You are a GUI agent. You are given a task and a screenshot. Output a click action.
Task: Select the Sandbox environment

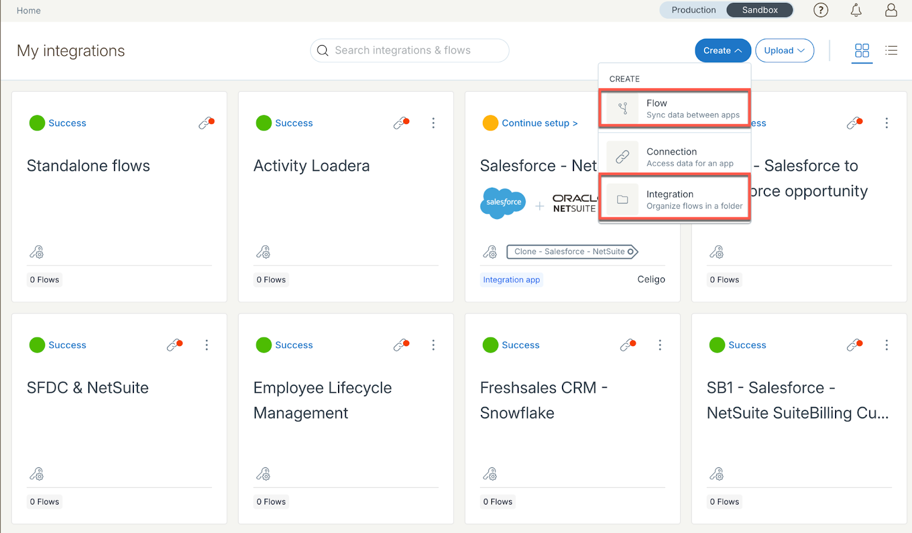click(760, 10)
